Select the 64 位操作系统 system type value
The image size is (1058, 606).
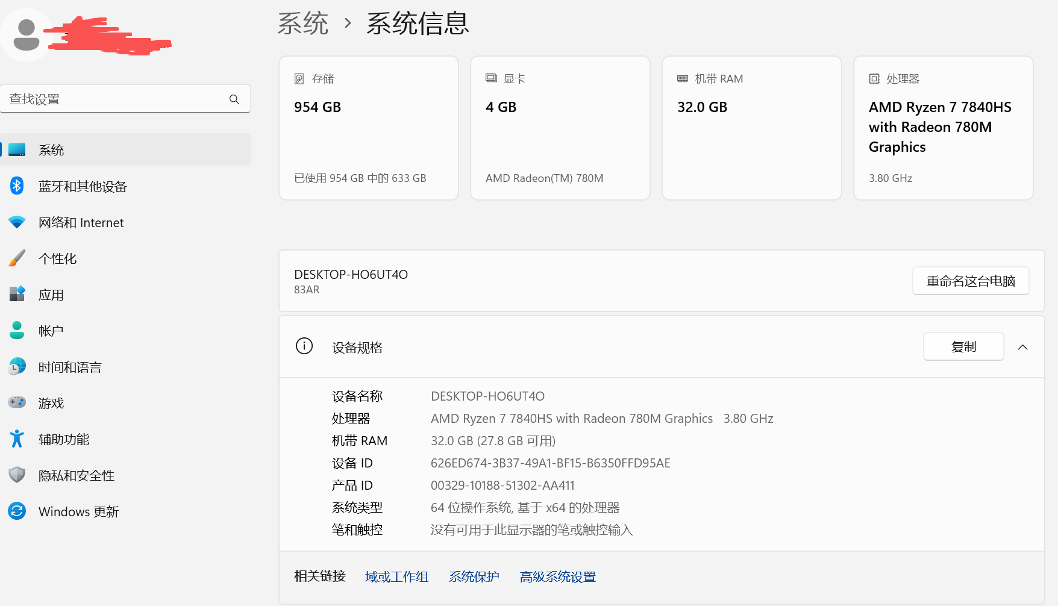click(525, 507)
